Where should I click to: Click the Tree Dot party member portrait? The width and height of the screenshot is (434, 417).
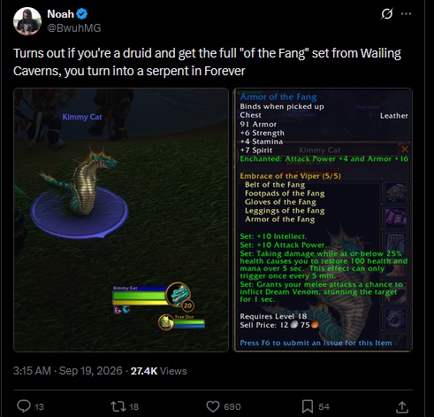tap(166, 321)
